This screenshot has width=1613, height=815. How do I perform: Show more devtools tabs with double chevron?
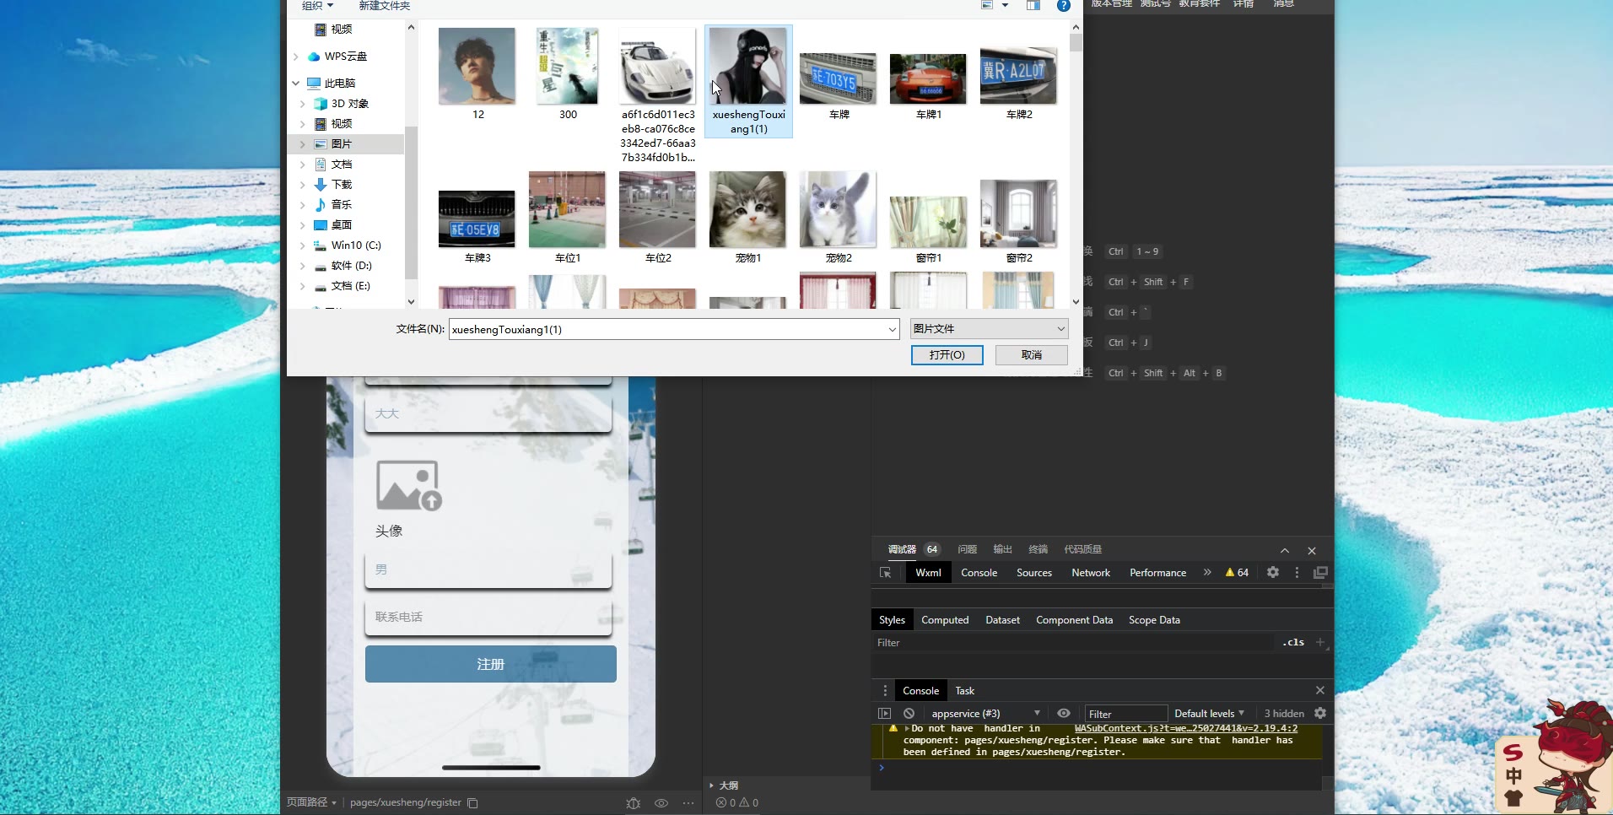[x=1207, y=572]
